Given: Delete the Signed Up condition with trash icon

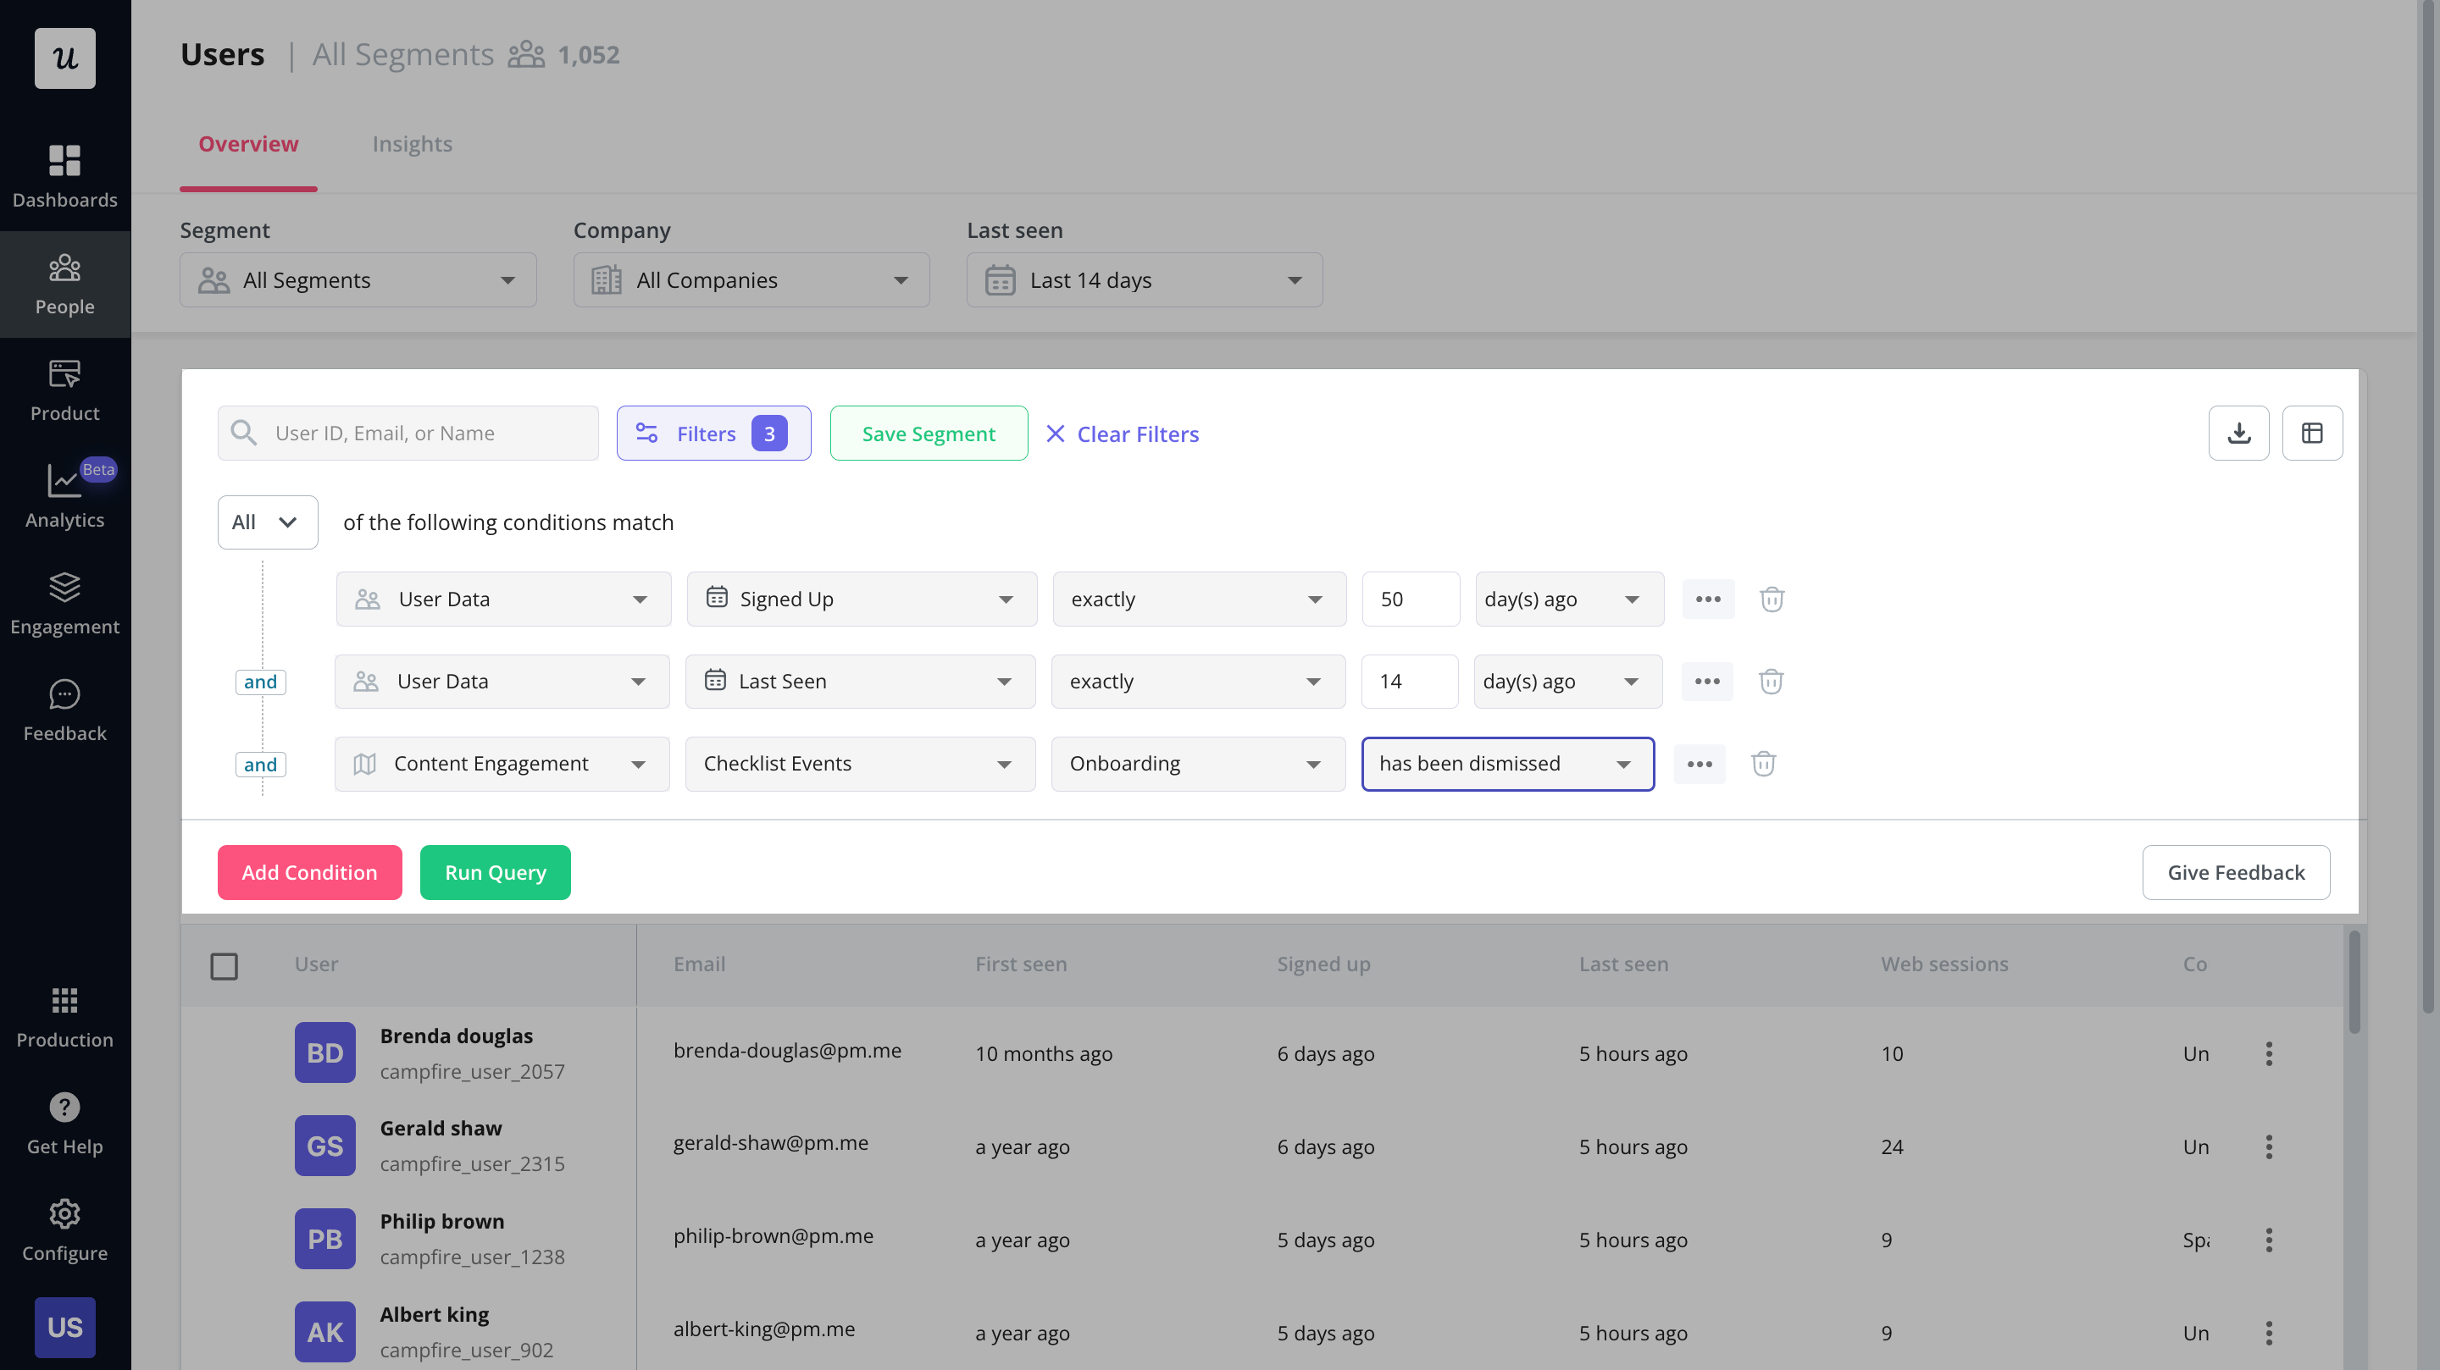Looking at the screenshot, I should click(1772, 599).
